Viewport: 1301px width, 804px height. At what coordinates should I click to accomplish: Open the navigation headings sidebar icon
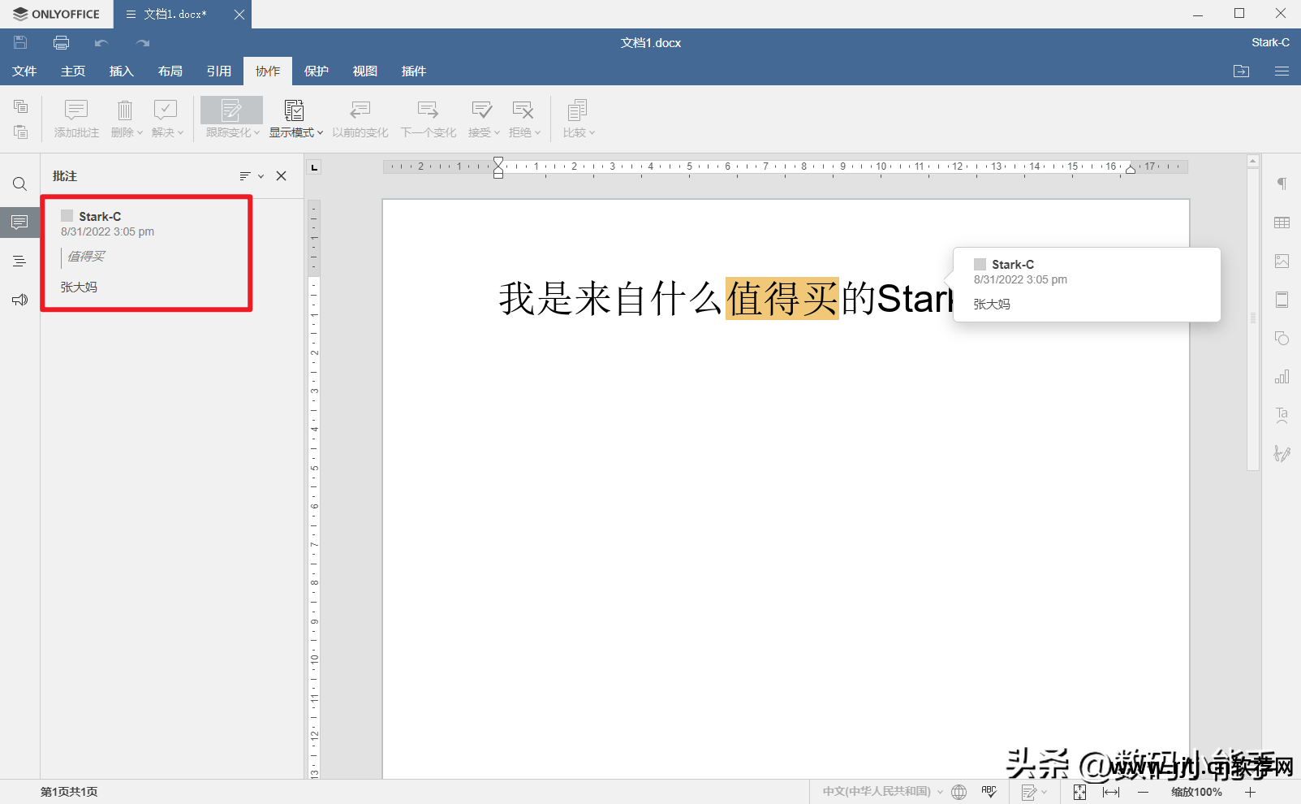tap(19, 261)
